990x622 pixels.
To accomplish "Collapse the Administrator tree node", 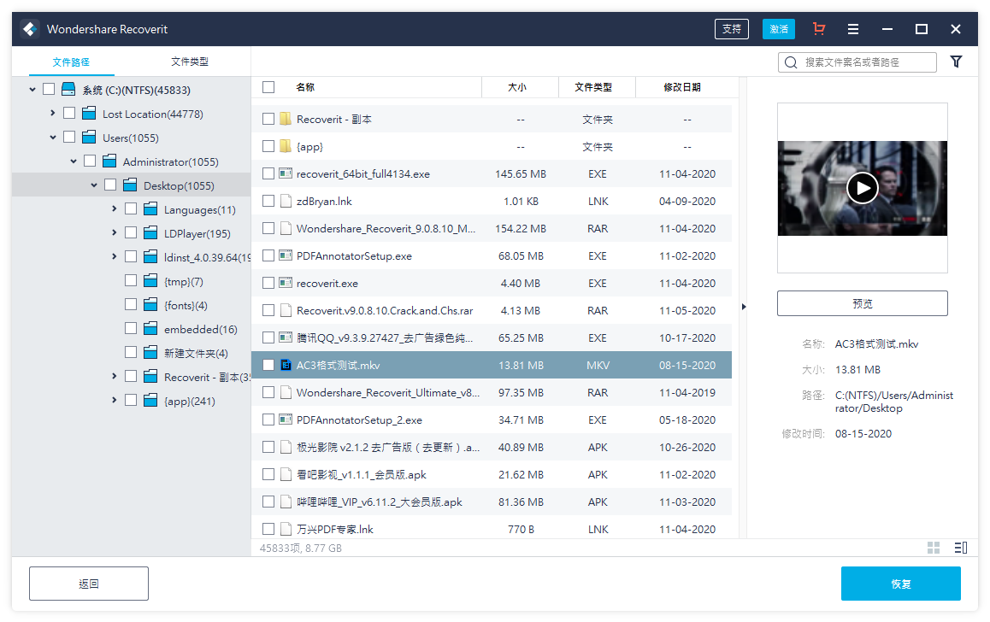I will pos(74,161).
